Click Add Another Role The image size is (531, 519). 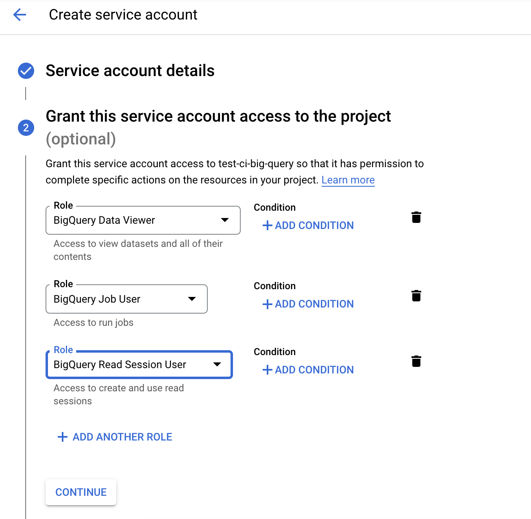pos(115,437)
